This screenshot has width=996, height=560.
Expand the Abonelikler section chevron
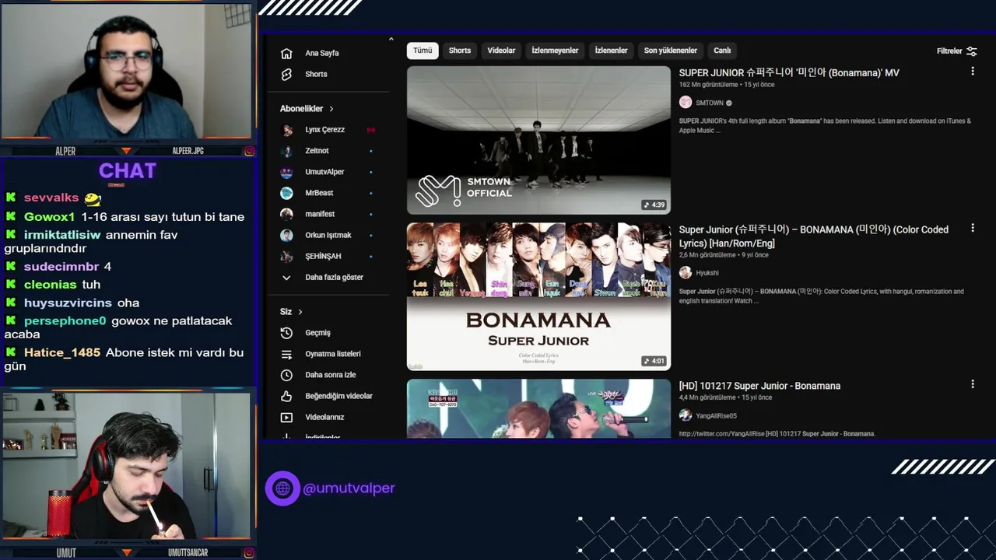coord(331,109)
